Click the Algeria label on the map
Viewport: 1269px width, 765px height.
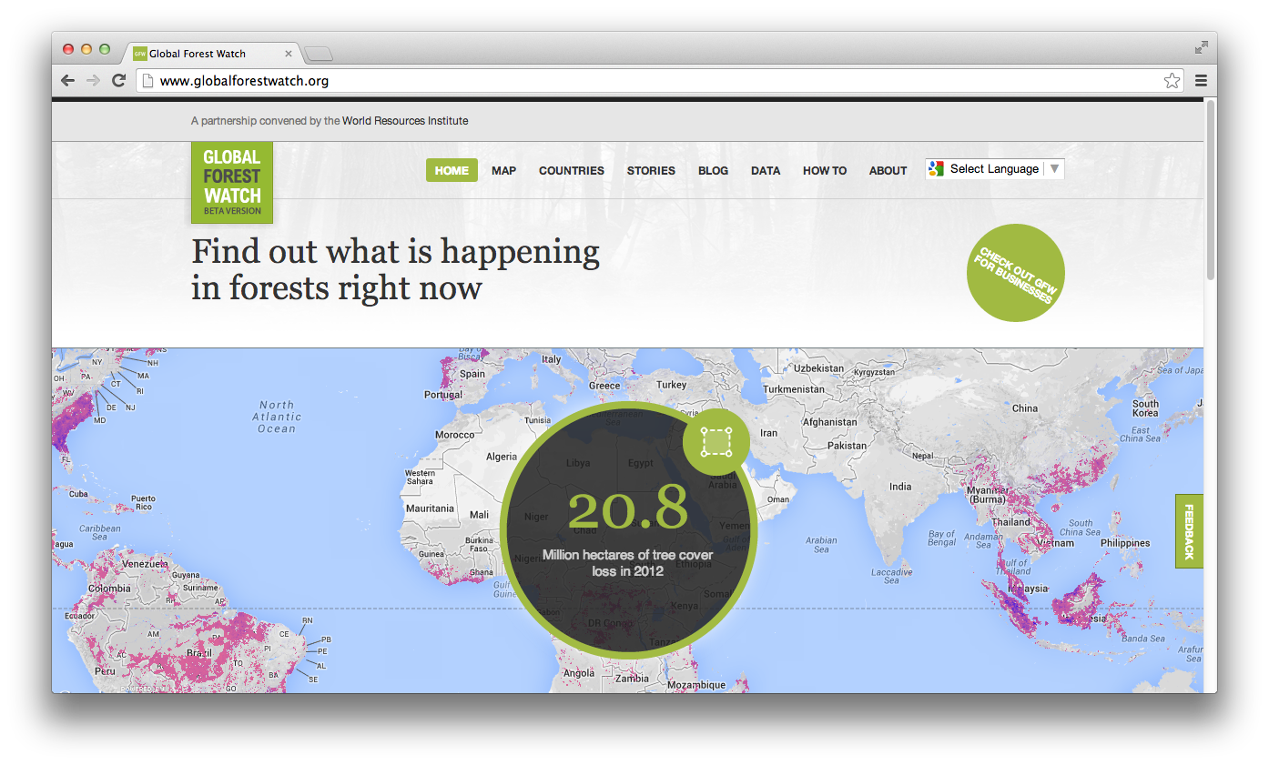pos(502,457)
